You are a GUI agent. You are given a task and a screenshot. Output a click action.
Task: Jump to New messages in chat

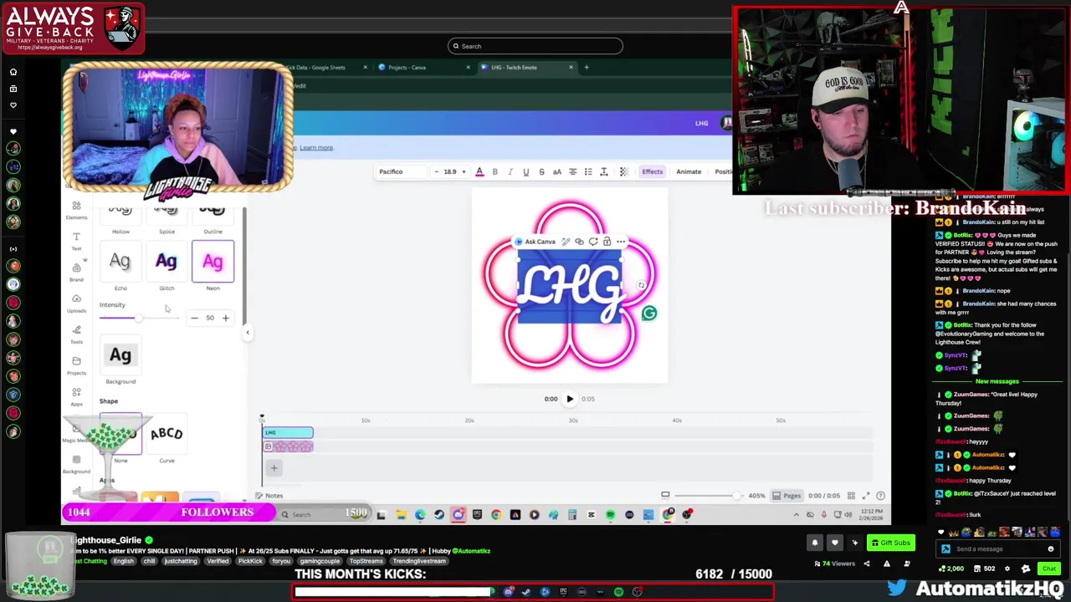point(997,381)
